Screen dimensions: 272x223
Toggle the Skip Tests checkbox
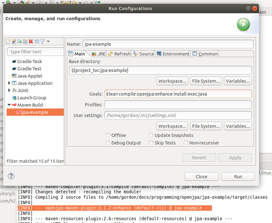point(151,143)
